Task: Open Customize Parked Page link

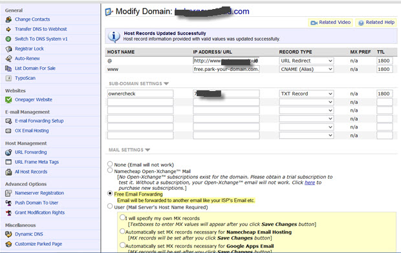Action: coord(38,244)
